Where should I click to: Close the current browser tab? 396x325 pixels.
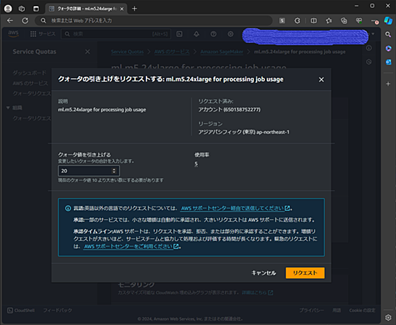(122, 9)
